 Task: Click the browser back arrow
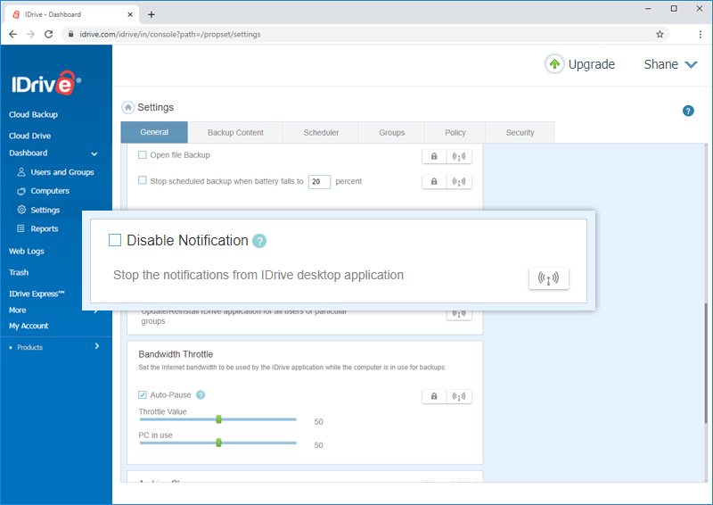(12, 34)
